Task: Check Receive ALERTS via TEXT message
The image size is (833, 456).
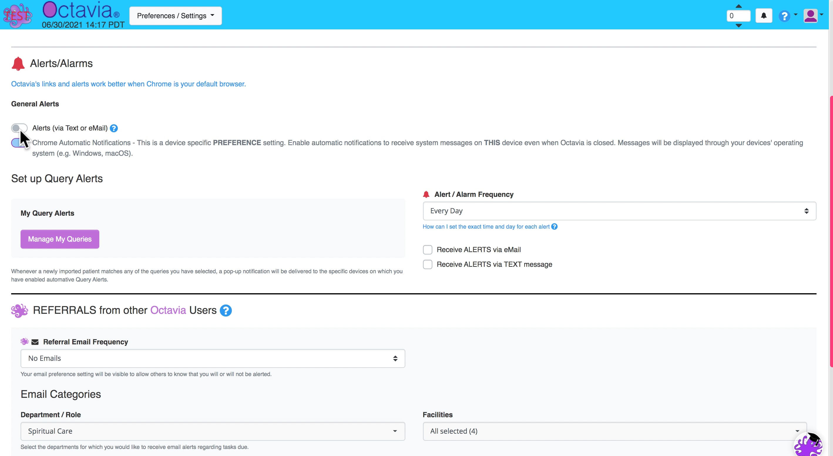Action: (x=427, y=264)
